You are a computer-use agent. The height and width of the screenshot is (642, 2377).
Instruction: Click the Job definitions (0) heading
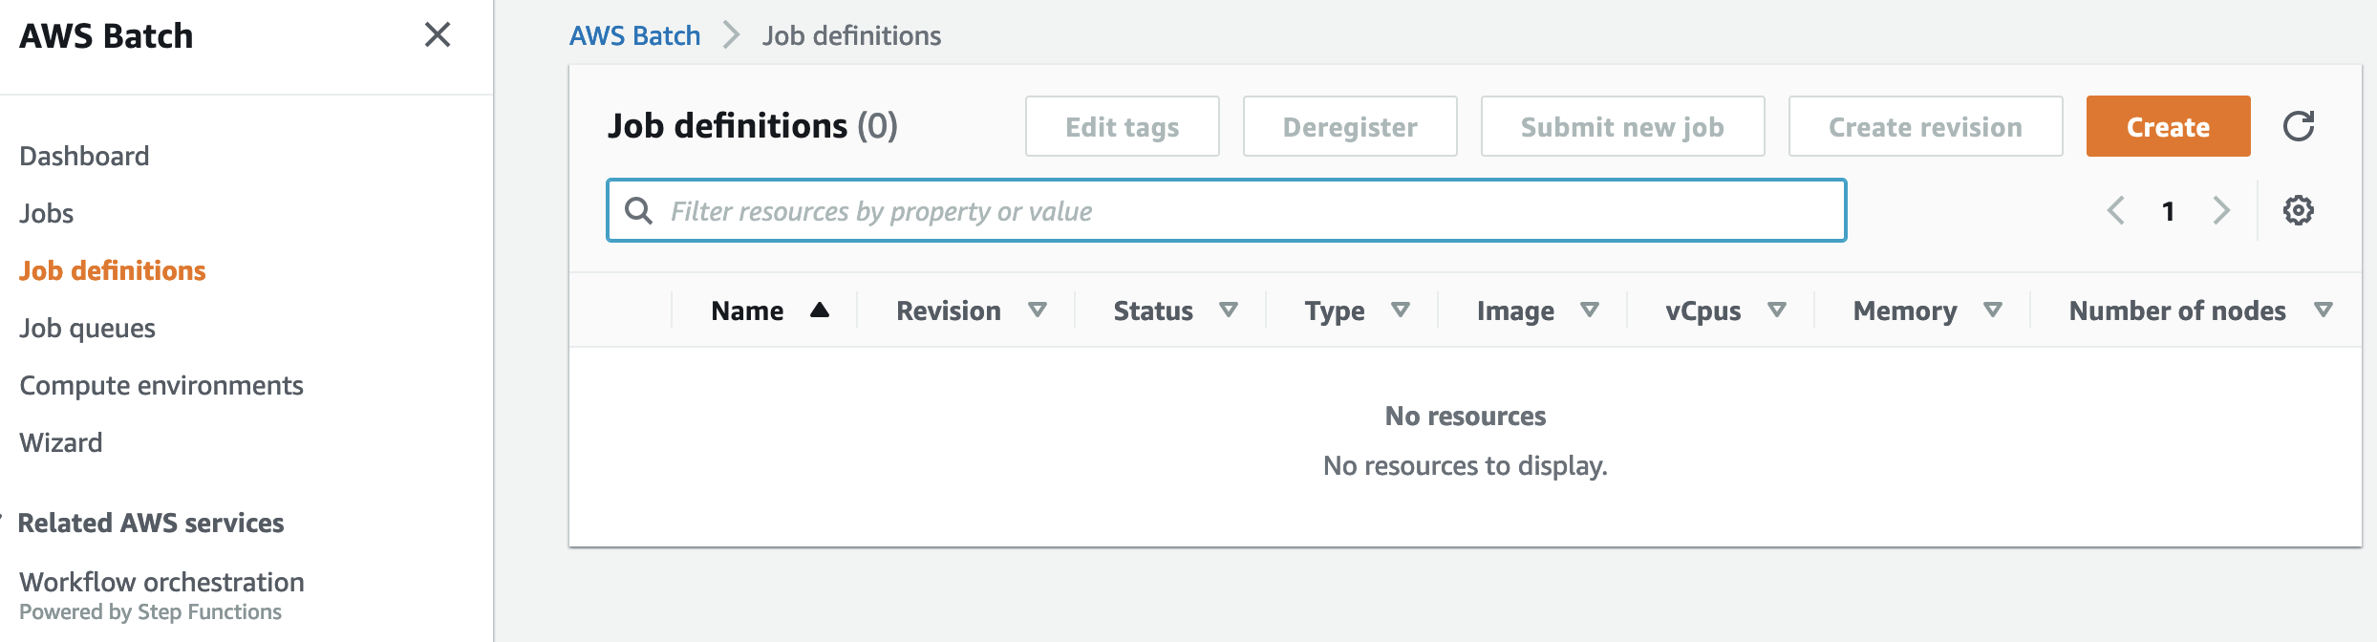pyautogui.click(x=753, y=126)
